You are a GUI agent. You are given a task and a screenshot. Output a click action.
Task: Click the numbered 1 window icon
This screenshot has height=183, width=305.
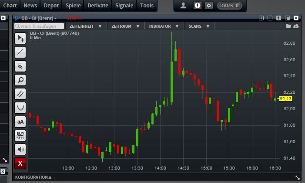(278, 18)
